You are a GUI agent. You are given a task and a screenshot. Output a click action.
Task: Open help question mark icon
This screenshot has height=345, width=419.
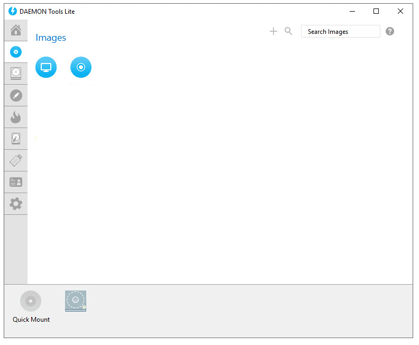pos(390,31)
